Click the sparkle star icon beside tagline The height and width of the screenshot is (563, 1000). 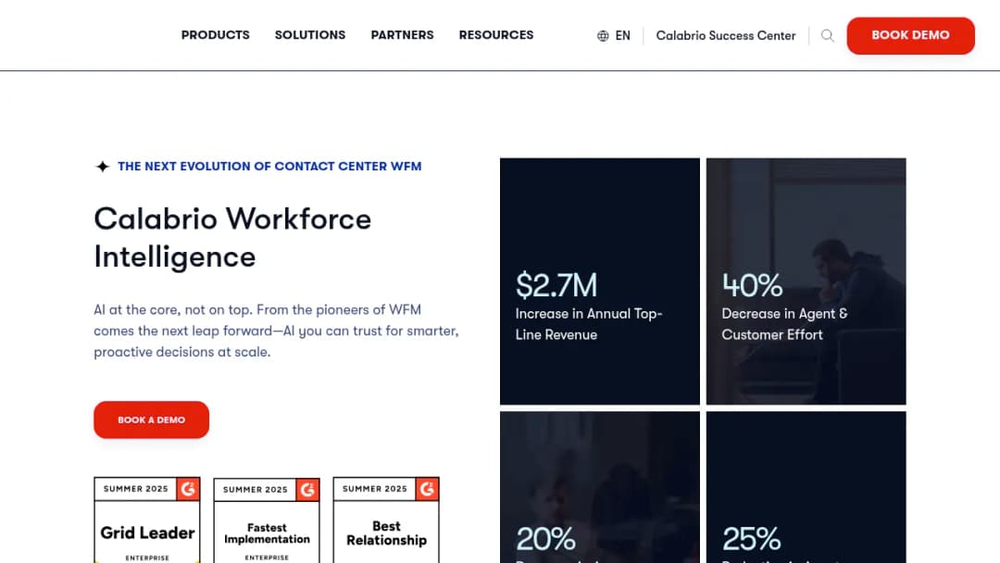[x=103, y=167]
